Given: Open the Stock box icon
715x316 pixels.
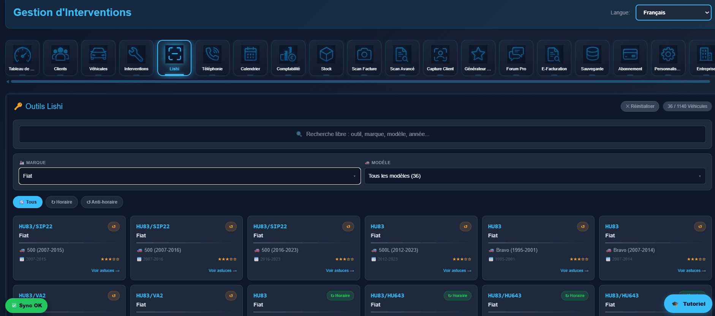Looking at the screenshot, I should 326,58.
